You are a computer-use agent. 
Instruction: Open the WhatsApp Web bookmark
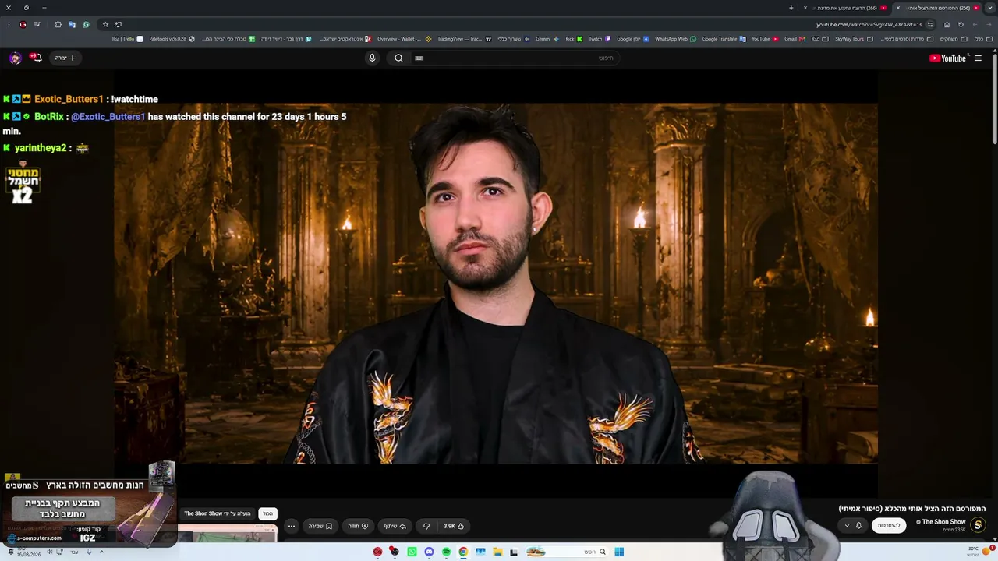point(675,39)
